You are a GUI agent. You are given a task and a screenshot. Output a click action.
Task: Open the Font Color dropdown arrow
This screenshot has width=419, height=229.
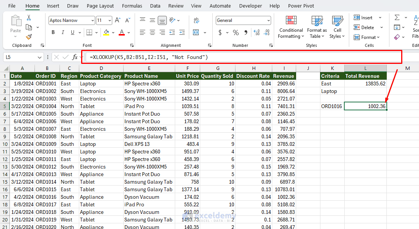coord(129,32)
